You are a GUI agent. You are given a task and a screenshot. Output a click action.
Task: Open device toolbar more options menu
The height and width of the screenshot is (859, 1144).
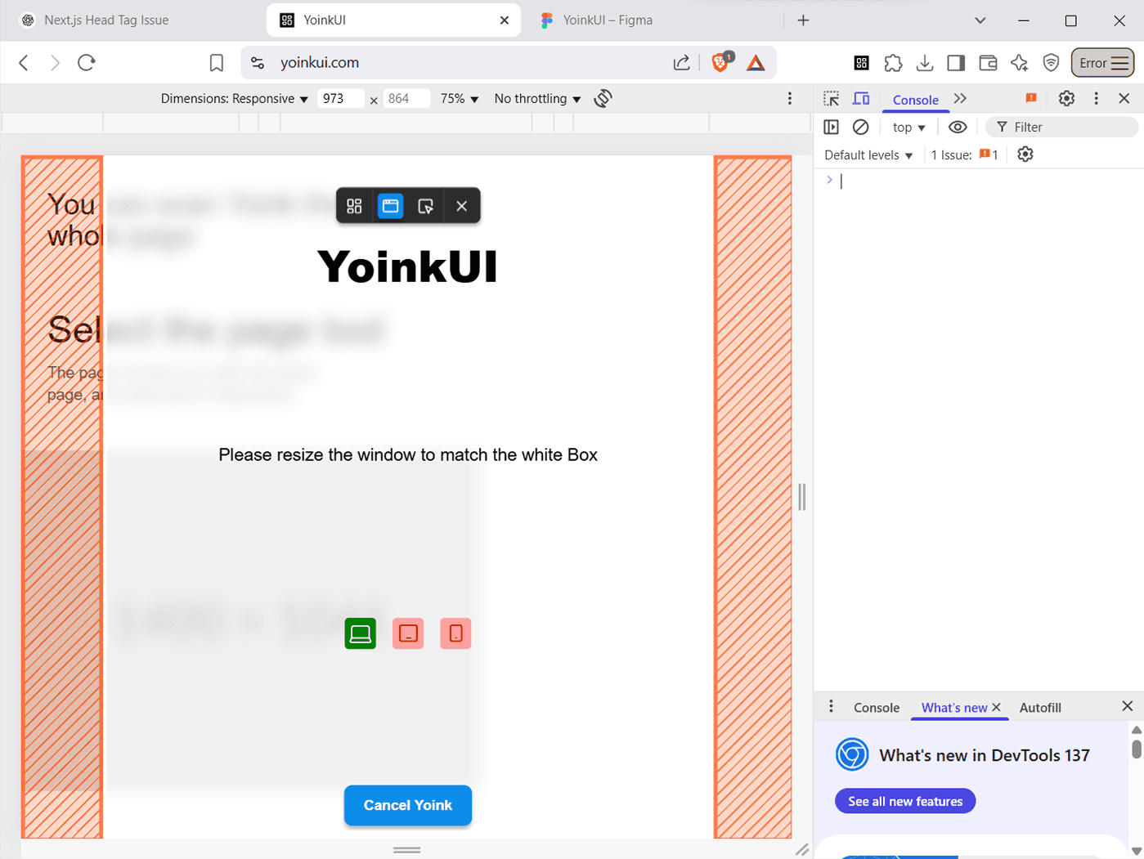[790, 98]
